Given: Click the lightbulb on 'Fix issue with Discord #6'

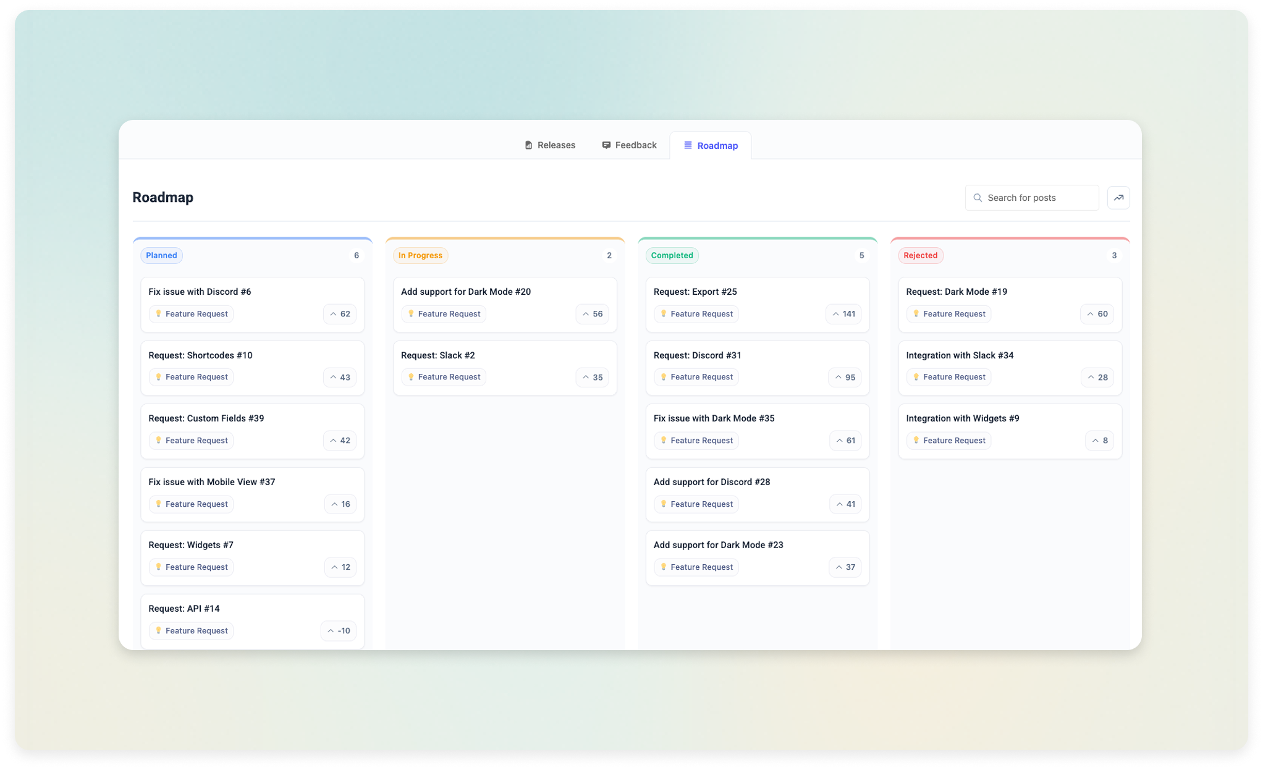Looking at the screenshot, I should point(159,314).
